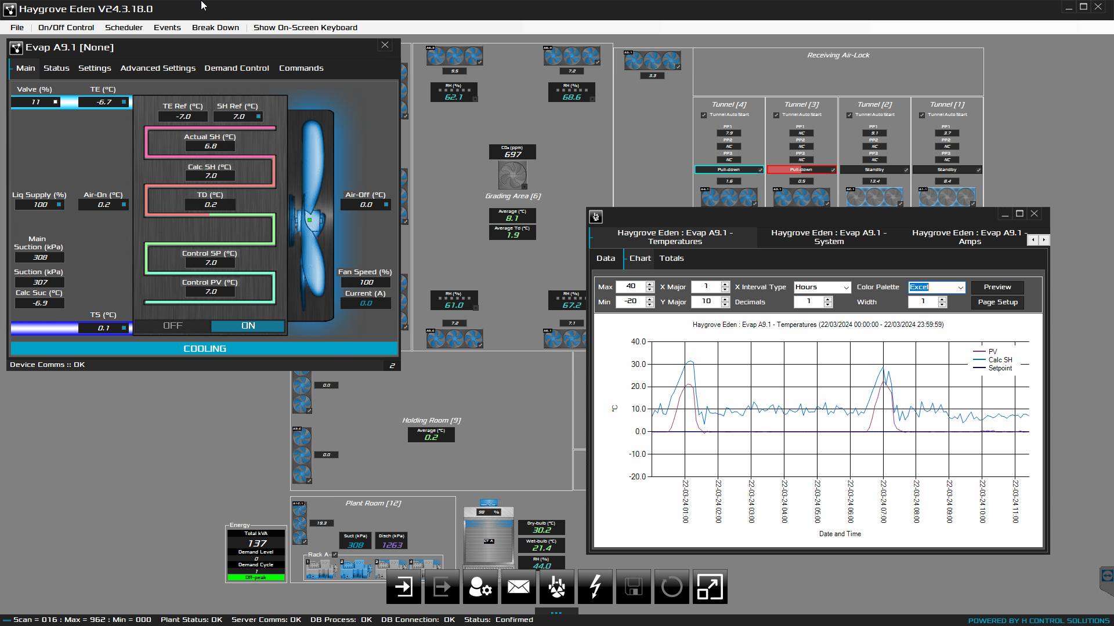Click the logout arrow icon in bottom toolbar

point(442,587)
